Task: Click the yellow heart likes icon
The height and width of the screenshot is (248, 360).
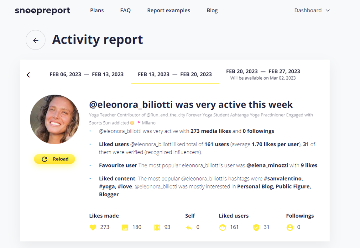Action: click(93, 227)
